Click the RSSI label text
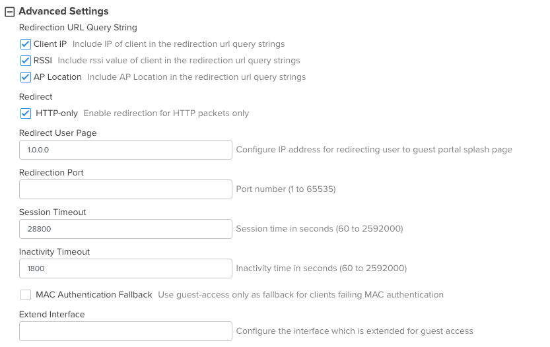The height and width of the screenshot is (347, 550). (43, 61)
